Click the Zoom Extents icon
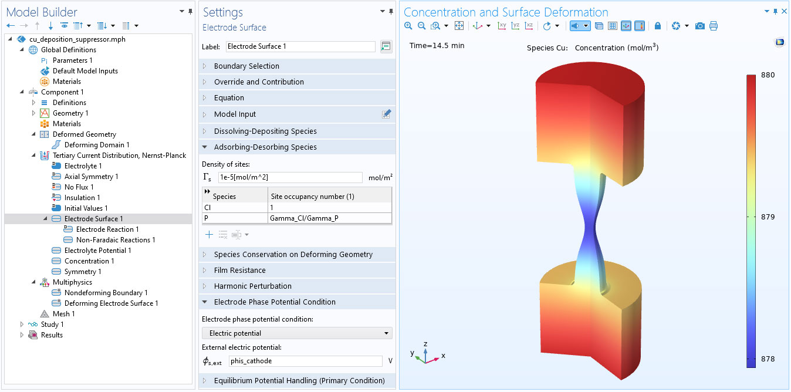Viewport: 791px width, 392px height. (x=459, y=26)
